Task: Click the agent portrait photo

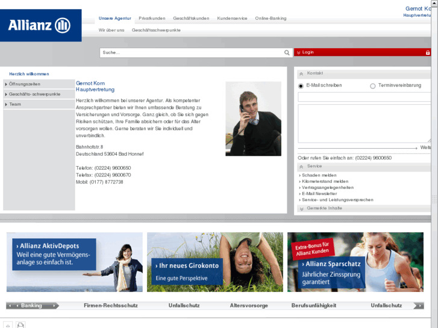Action: [254, 119]
